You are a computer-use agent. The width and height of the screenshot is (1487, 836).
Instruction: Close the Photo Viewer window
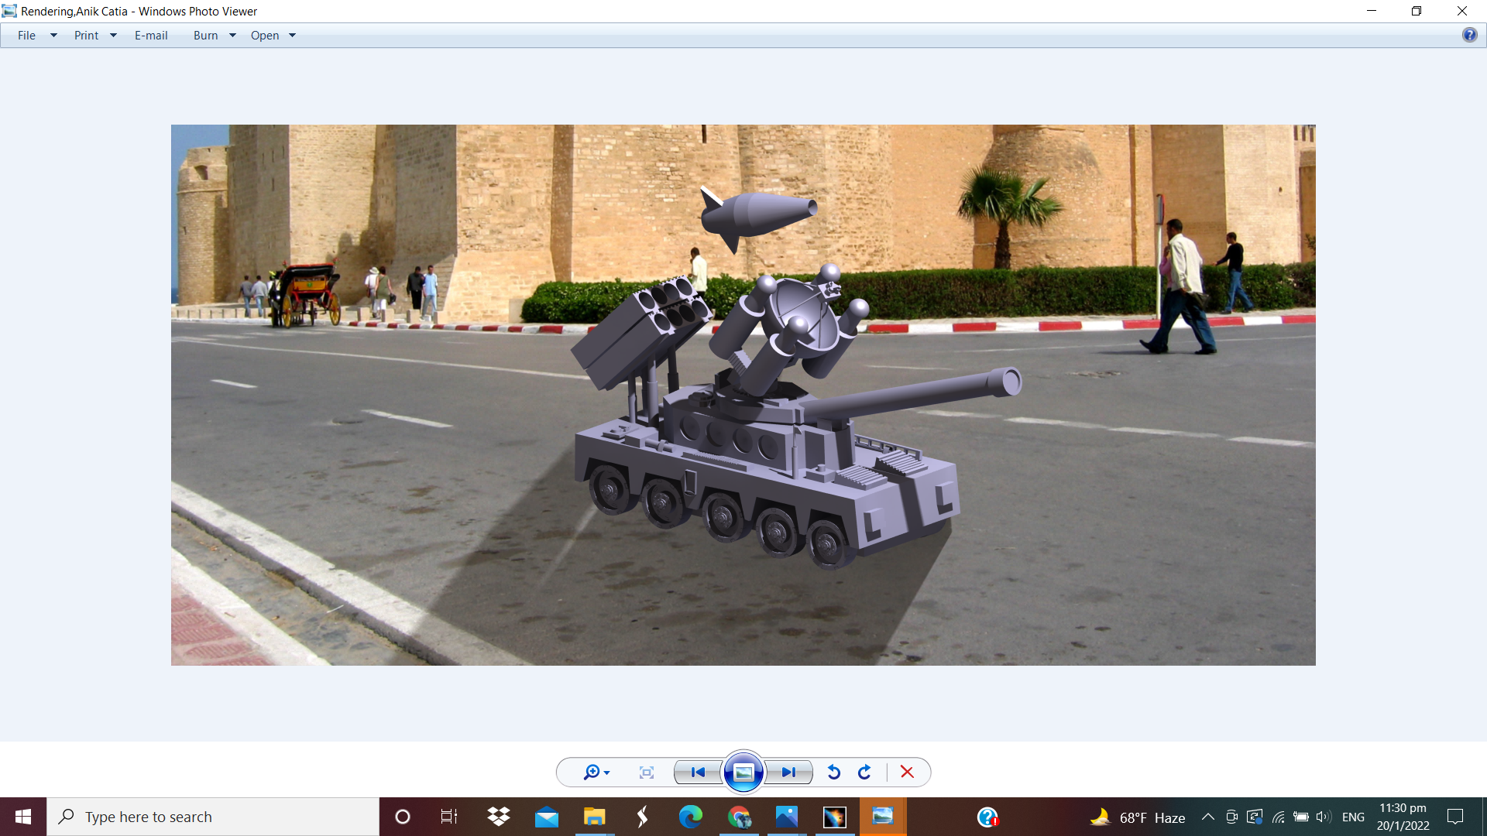(x=1462, y=11)
